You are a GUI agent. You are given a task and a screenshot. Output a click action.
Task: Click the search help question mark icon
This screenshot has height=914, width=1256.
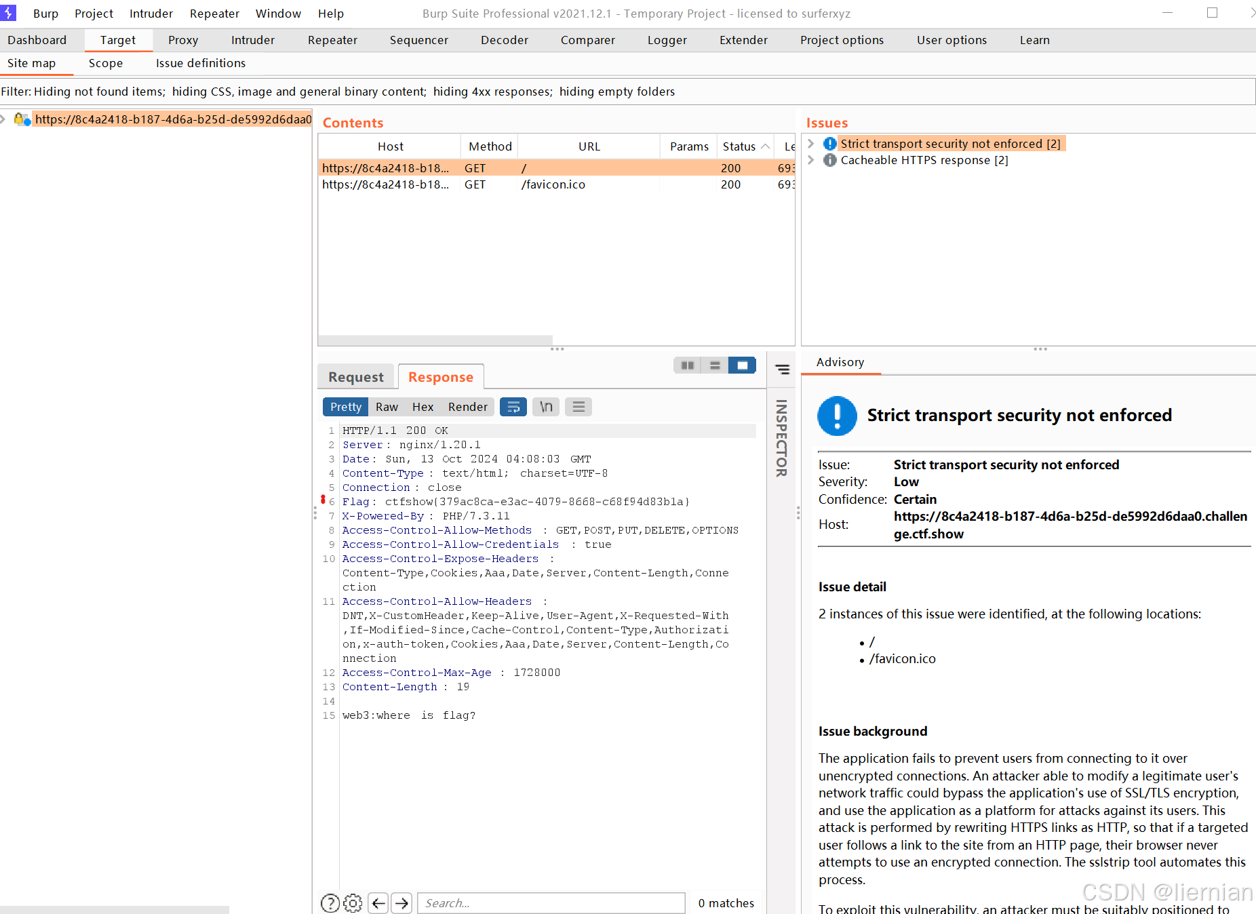330,903
